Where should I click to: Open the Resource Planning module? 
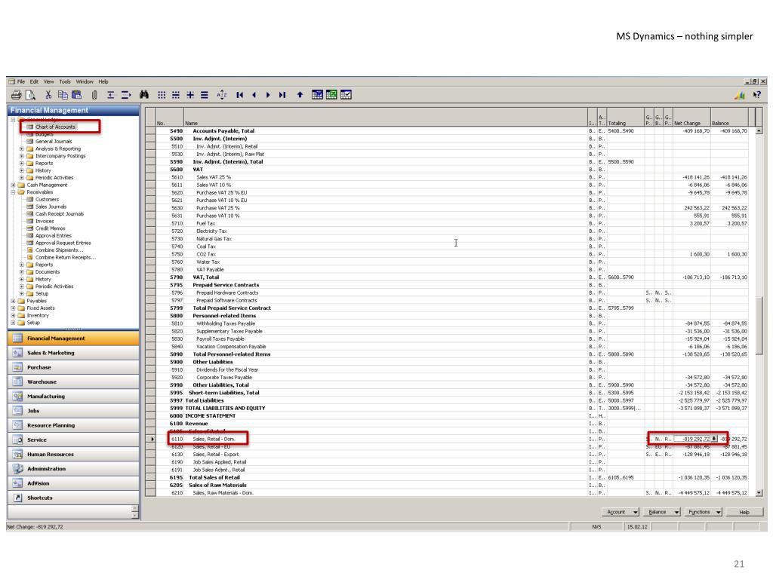tap(73, 425)
